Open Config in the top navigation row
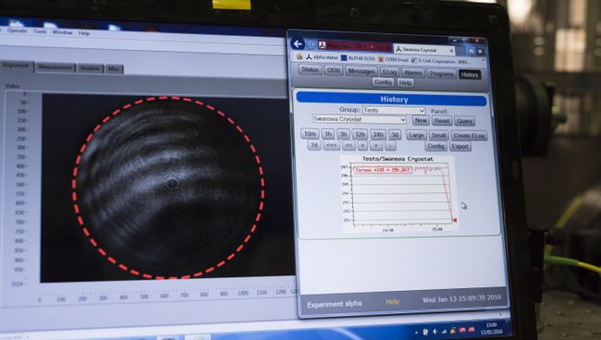 [x=383, y=82]
